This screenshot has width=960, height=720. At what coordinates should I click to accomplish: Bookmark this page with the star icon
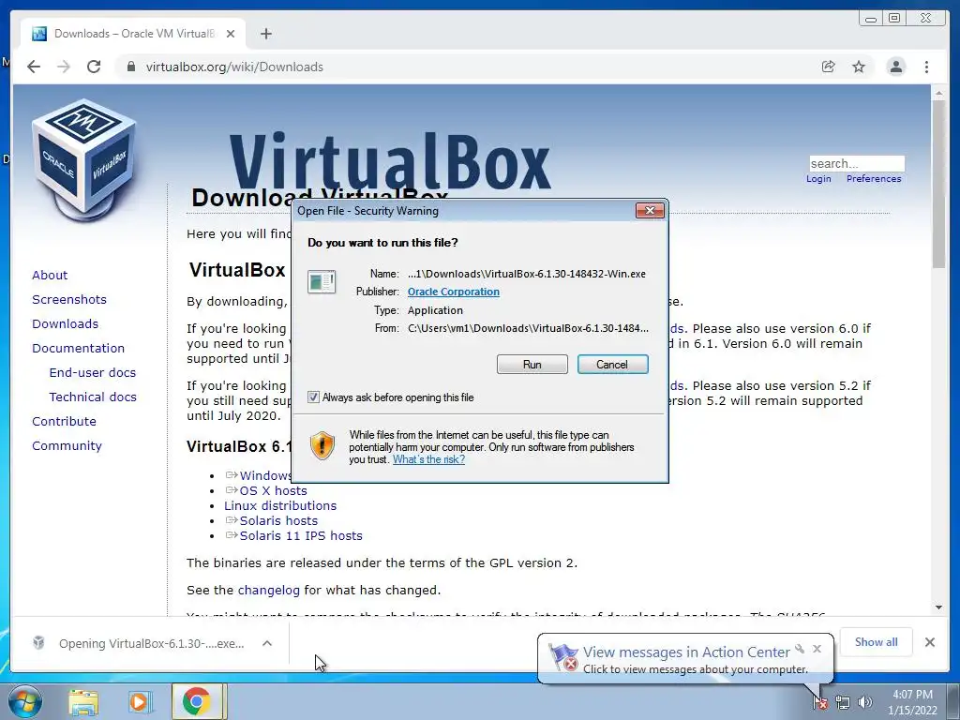click(x=859, y=67)
